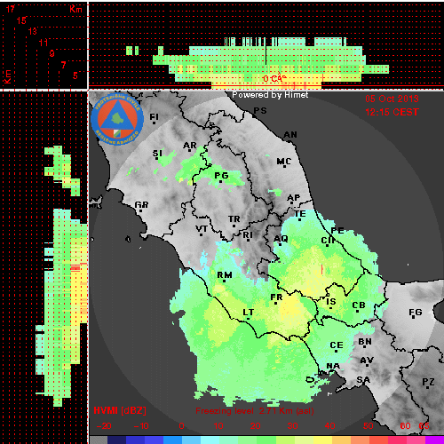Screen dimensions: 444x444
Task: Click the HVMI [dBZ] legend title
Action: pos(120,410)
